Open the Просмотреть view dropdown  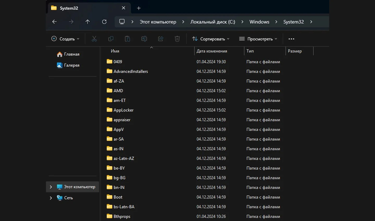click(x=258, y=39)
